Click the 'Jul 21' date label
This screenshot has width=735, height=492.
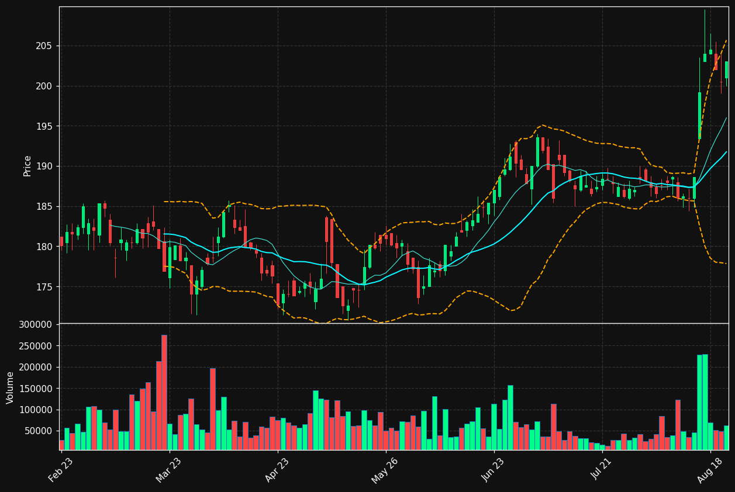click(x=602, y=470)
